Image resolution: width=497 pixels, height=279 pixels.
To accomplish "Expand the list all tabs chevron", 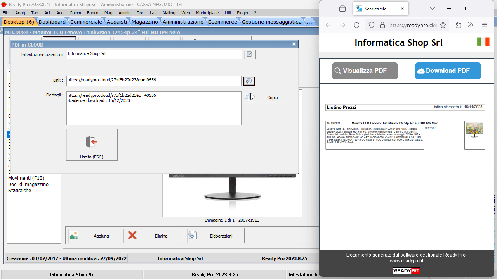I will click(433, 9).
